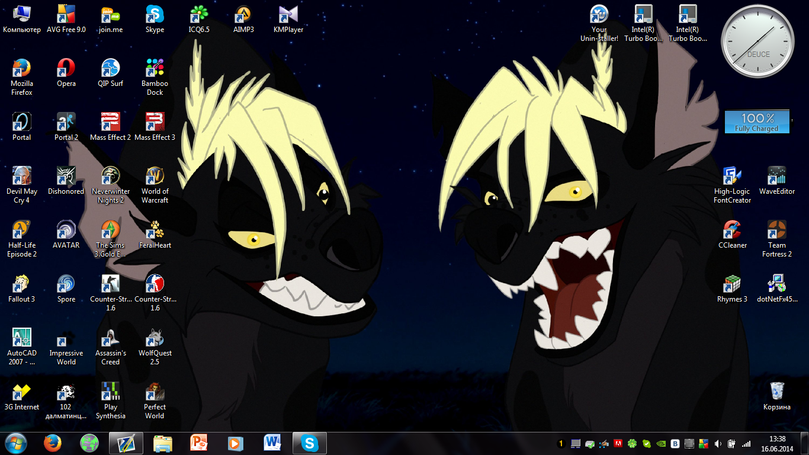This screenshot has height=455, width=809.
Task: Open Half-Life Episode 2 icon
Action: coord(22,239)
